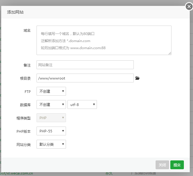Image resolution: width=193 pixels, height=176 pixels.
Task: Click the 网站备注 remark input field
Action: [x=85, y=65]
